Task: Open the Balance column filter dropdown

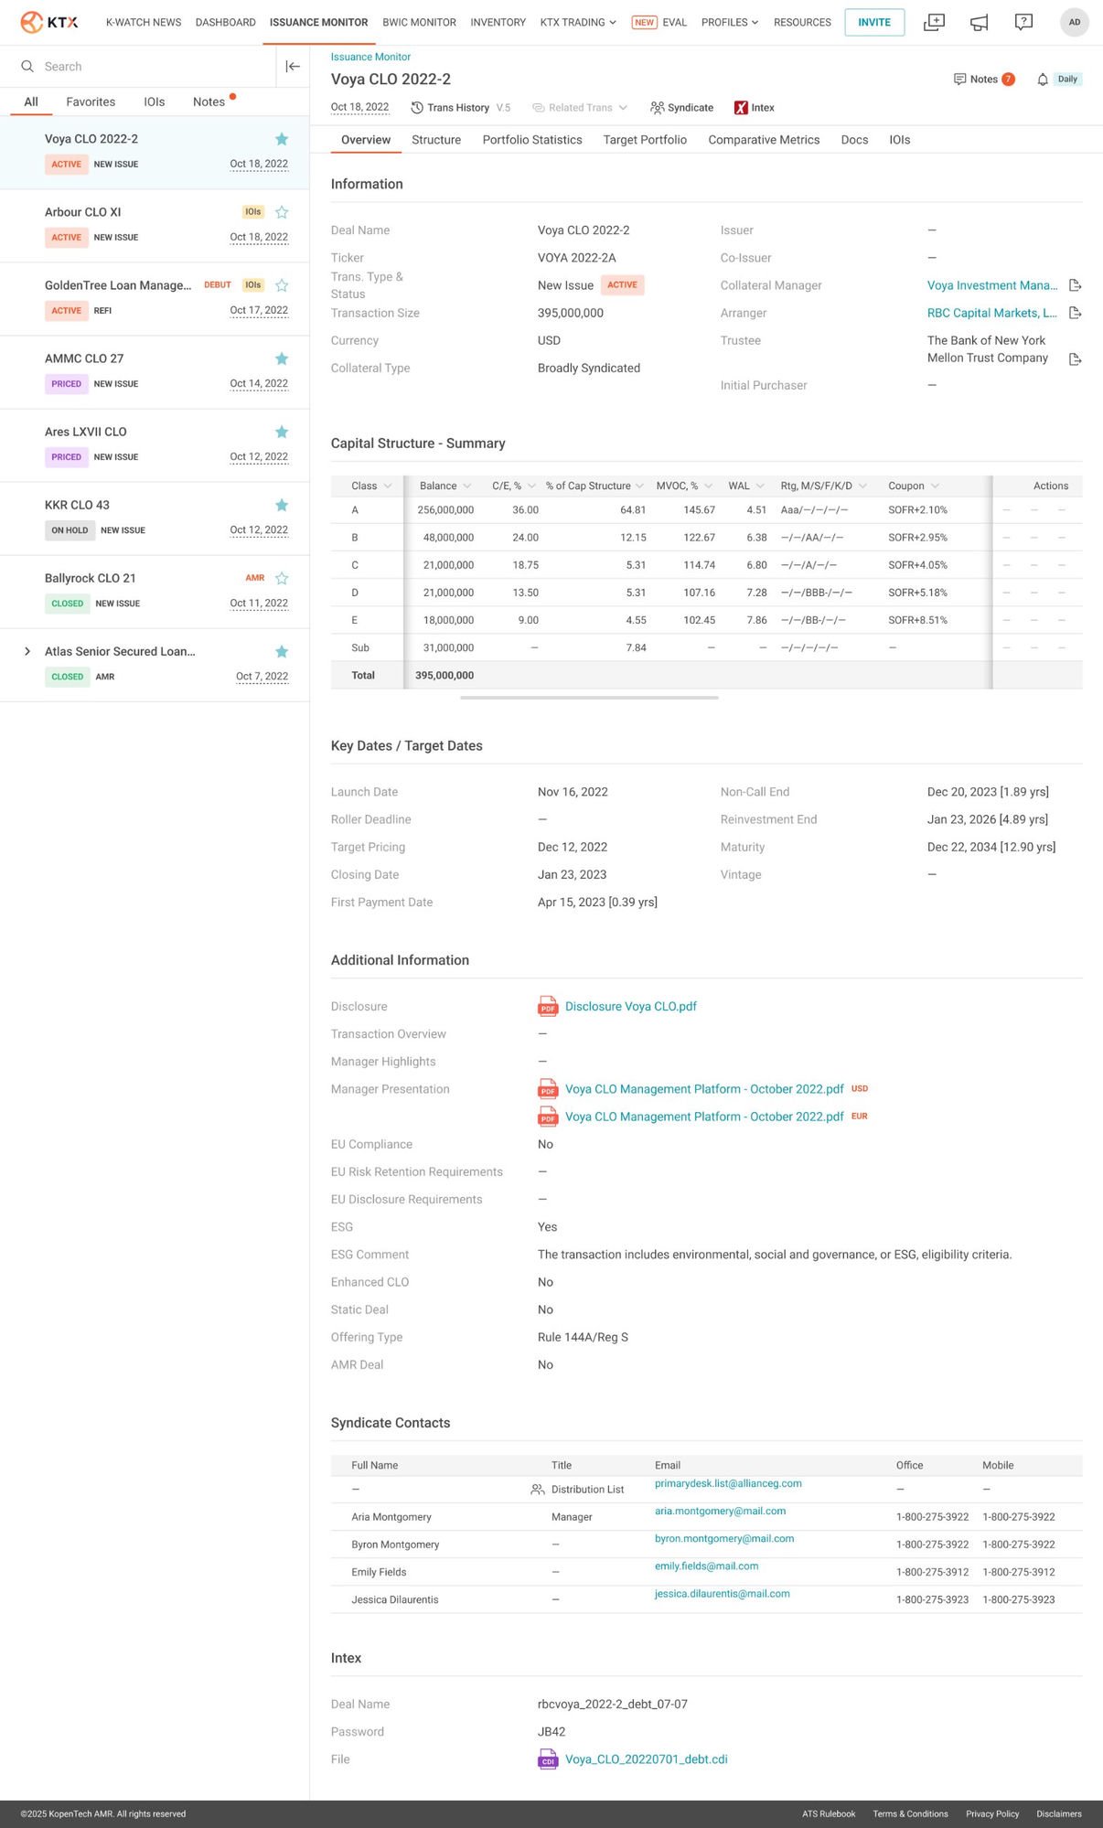Action: click(x=467, y=486)
